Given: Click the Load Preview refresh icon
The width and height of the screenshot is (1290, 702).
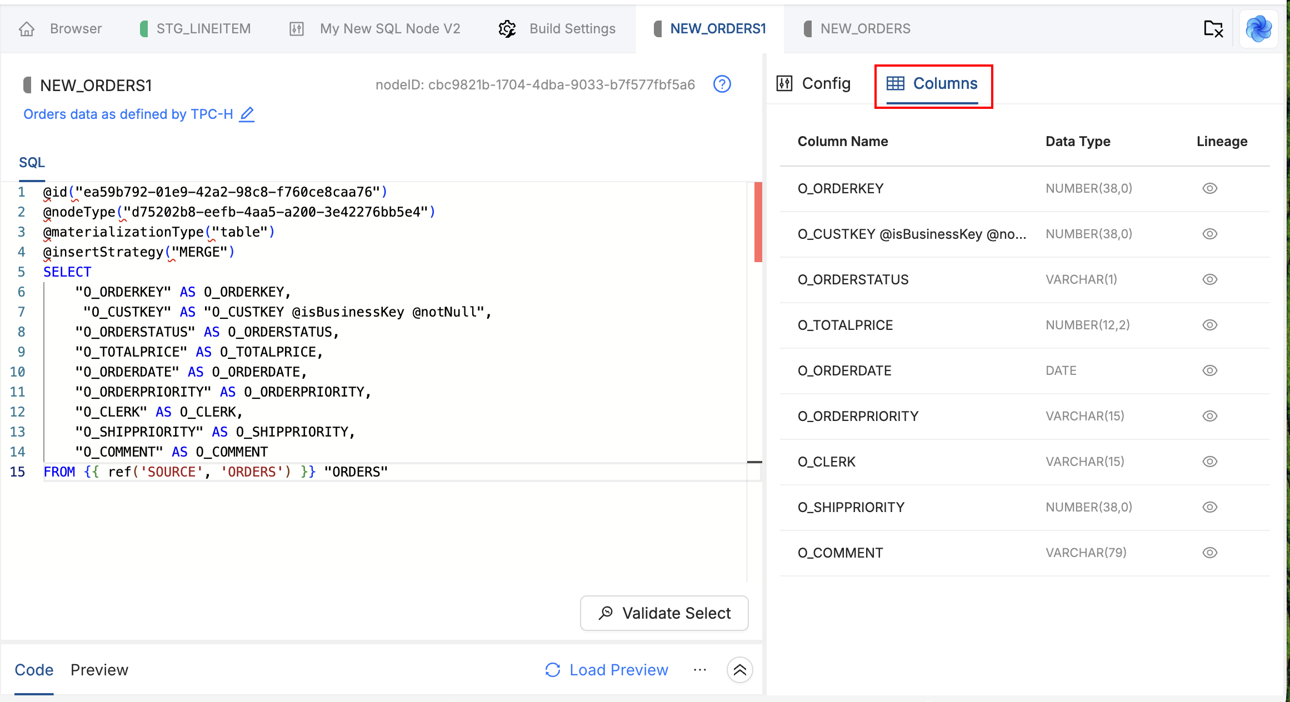Looking at the screenshot, I should (x=552, y=670).
